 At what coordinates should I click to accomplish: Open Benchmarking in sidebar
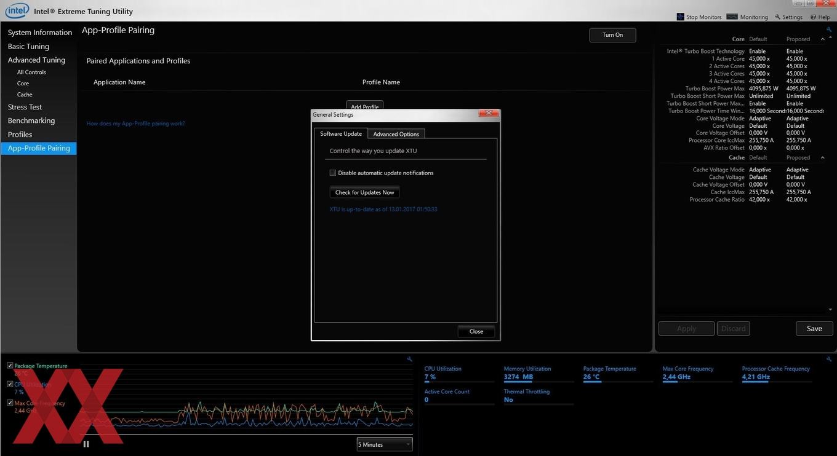(31, 121)
